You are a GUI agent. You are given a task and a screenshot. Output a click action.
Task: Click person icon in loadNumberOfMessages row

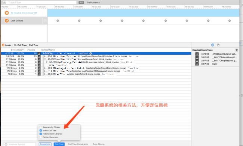click(x=39, y=71)
